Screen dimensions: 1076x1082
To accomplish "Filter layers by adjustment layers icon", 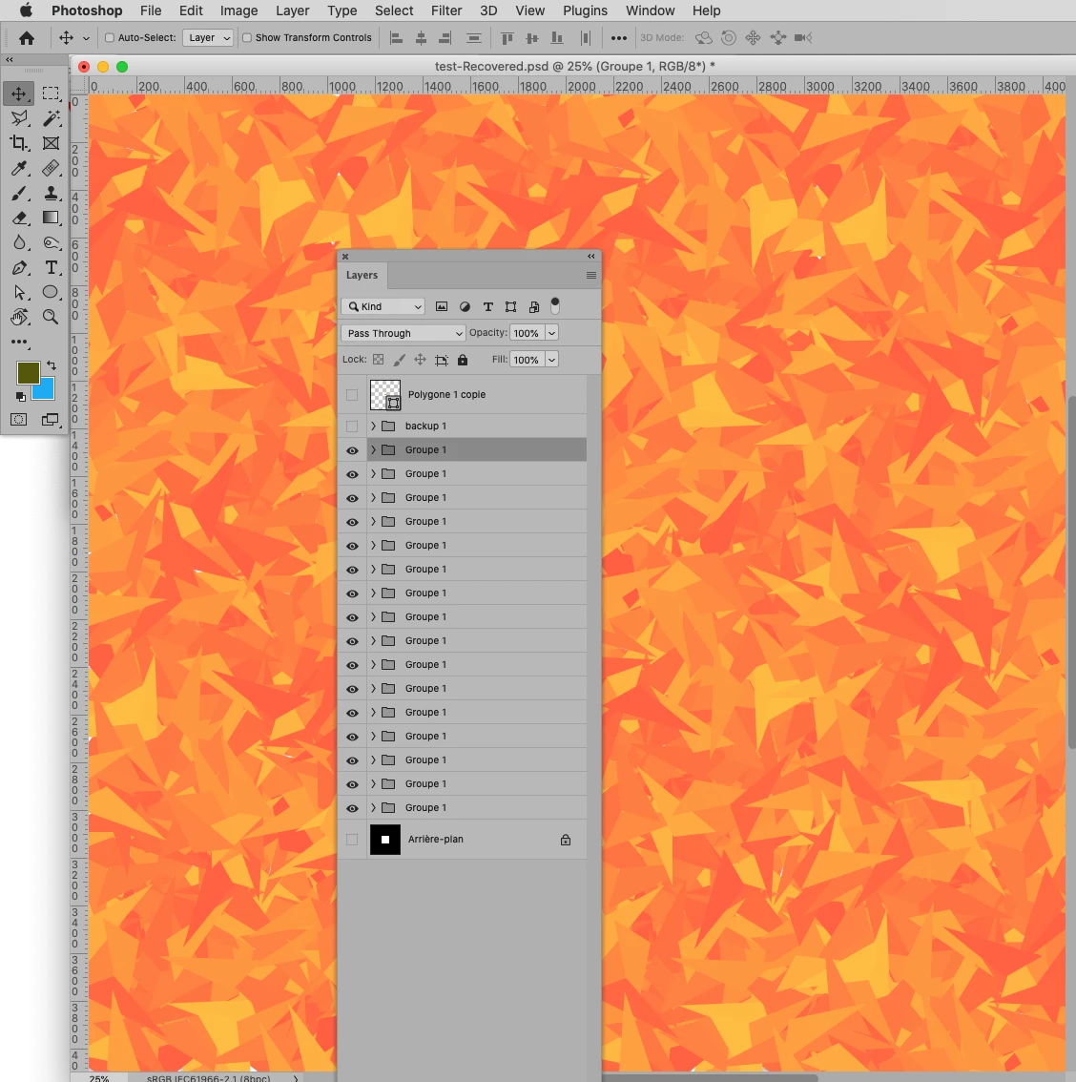I will click(465, 306).
